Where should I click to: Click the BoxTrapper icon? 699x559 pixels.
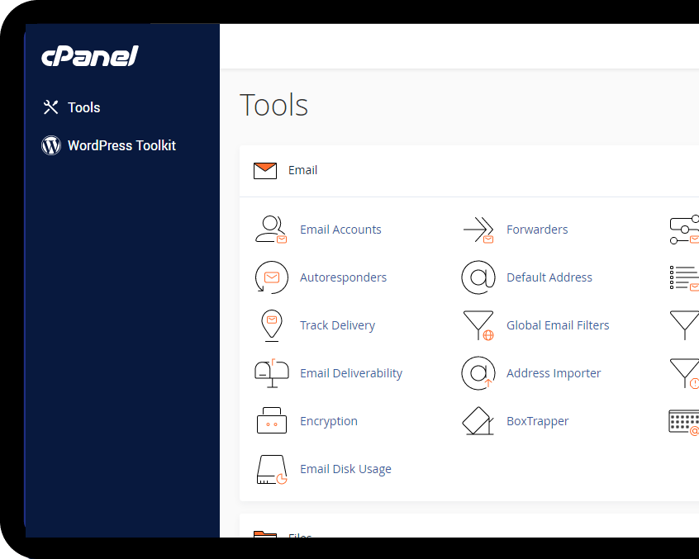(478, 421)
